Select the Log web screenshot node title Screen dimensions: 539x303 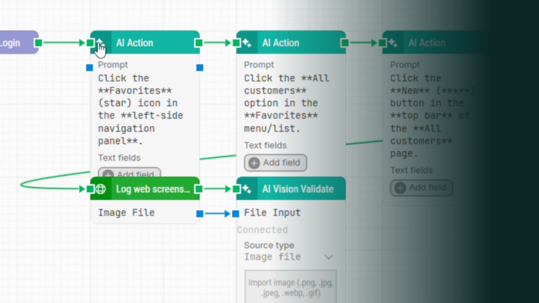pos(153,189)
